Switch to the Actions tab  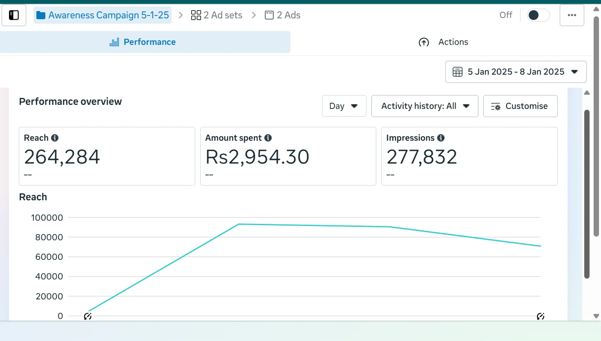444,42
